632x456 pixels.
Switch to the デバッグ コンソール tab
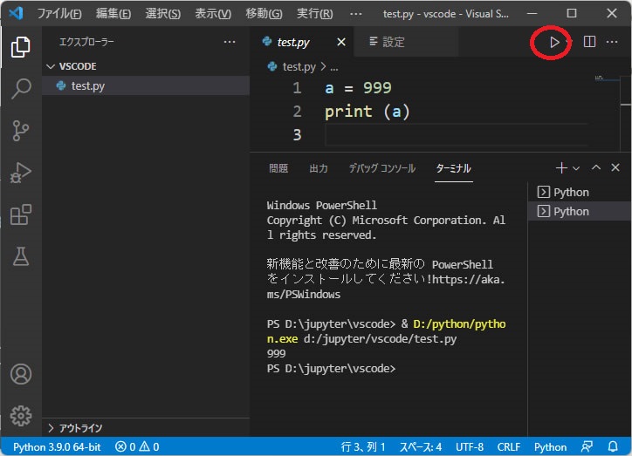click(381, 168)
